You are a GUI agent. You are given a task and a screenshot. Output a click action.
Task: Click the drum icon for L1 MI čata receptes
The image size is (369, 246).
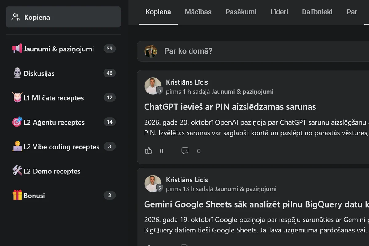tap(17, 97)
